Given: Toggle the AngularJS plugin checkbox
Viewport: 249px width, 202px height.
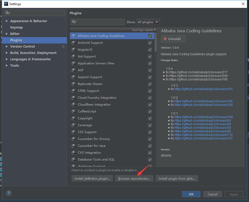Looking at the screenshot, I should [150, 50].
